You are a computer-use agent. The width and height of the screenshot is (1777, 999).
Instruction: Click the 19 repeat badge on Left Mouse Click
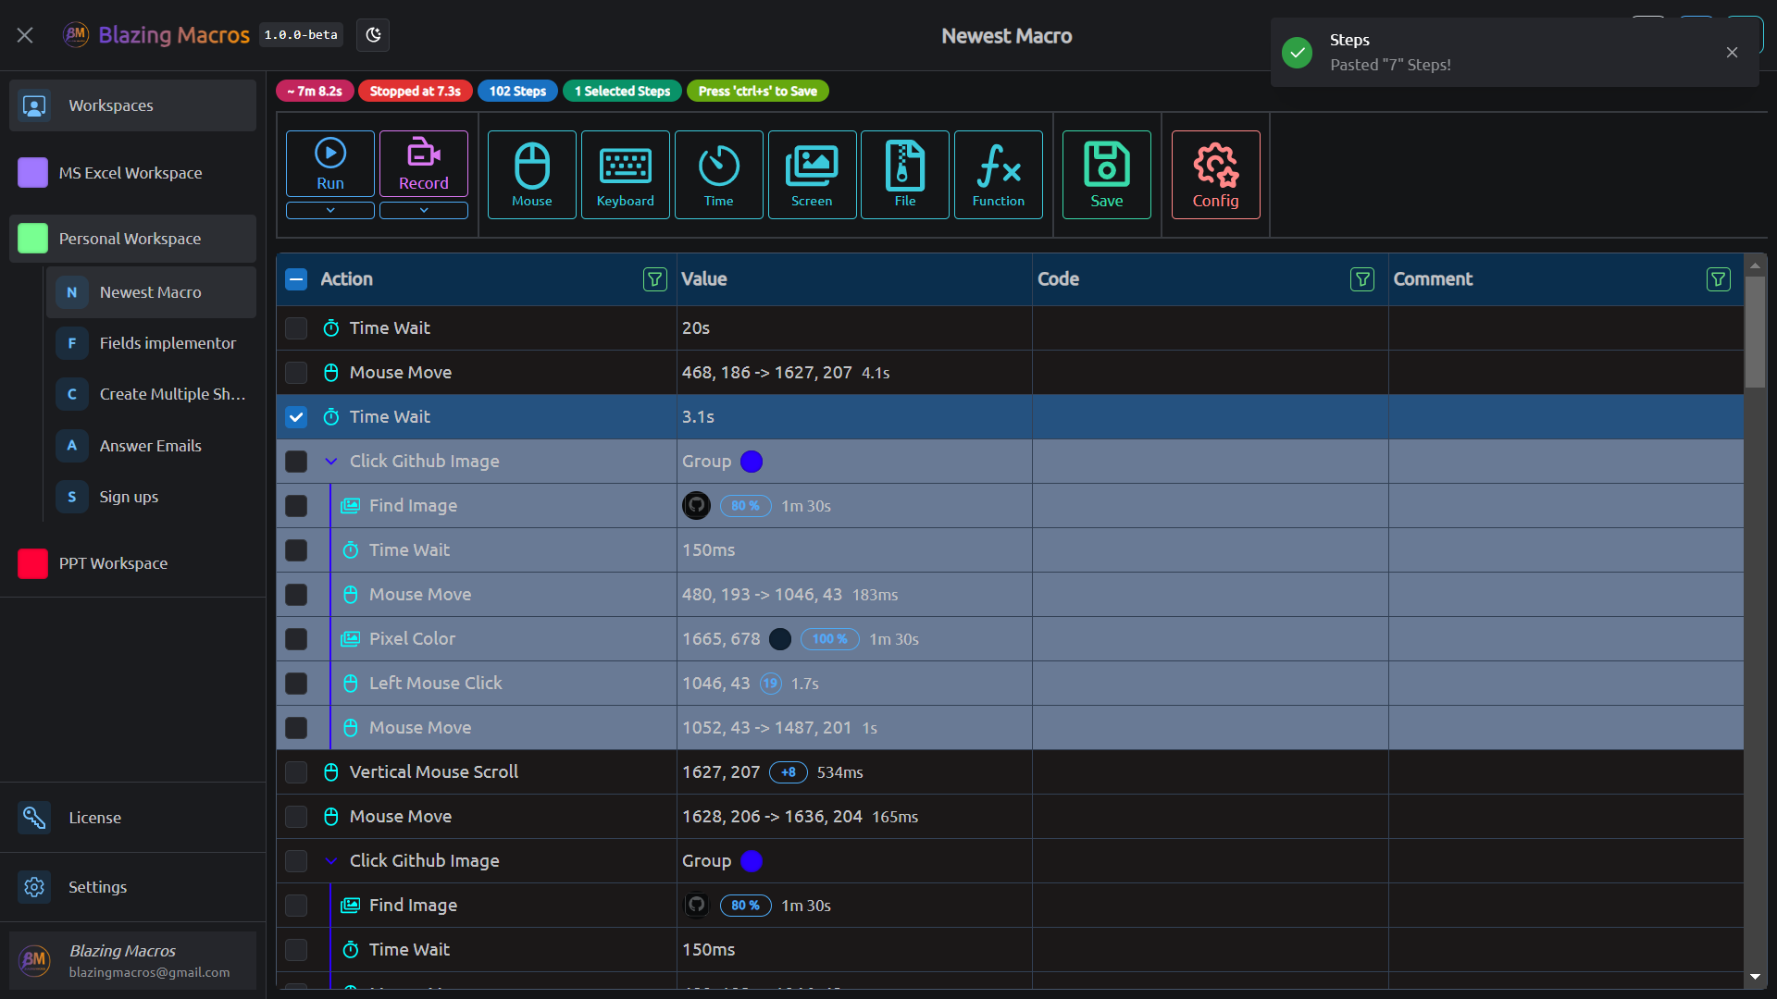click(770, 684)
